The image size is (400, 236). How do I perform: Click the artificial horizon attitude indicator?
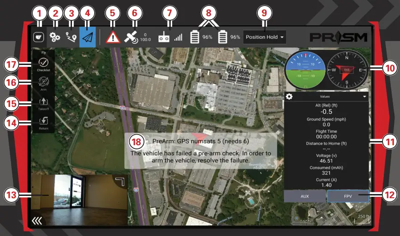pos(305,69)
